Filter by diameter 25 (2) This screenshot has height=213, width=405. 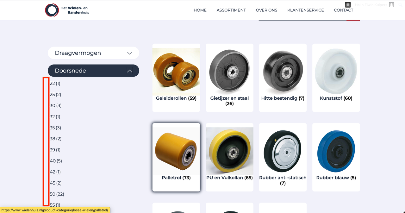tap(55, 95)
